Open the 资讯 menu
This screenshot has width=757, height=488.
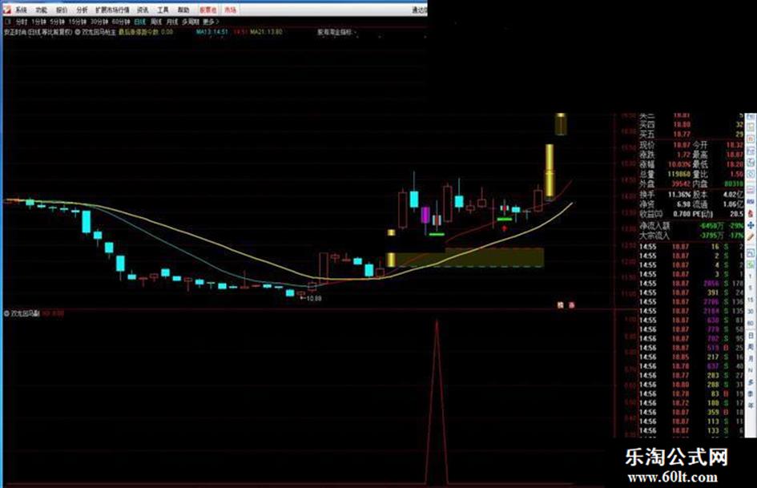(143, 10)
